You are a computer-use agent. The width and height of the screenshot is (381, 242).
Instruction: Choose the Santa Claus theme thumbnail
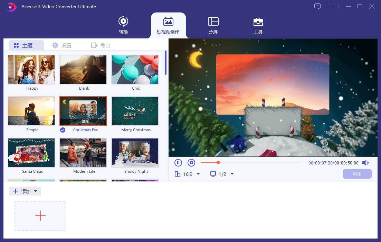[31, 153]
